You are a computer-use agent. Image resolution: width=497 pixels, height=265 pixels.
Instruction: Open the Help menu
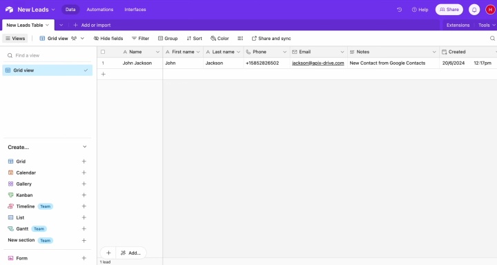(420, 10)
